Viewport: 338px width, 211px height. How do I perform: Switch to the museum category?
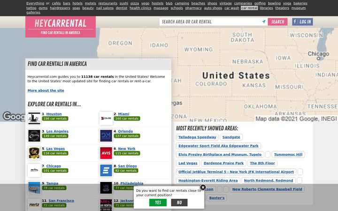299,8
